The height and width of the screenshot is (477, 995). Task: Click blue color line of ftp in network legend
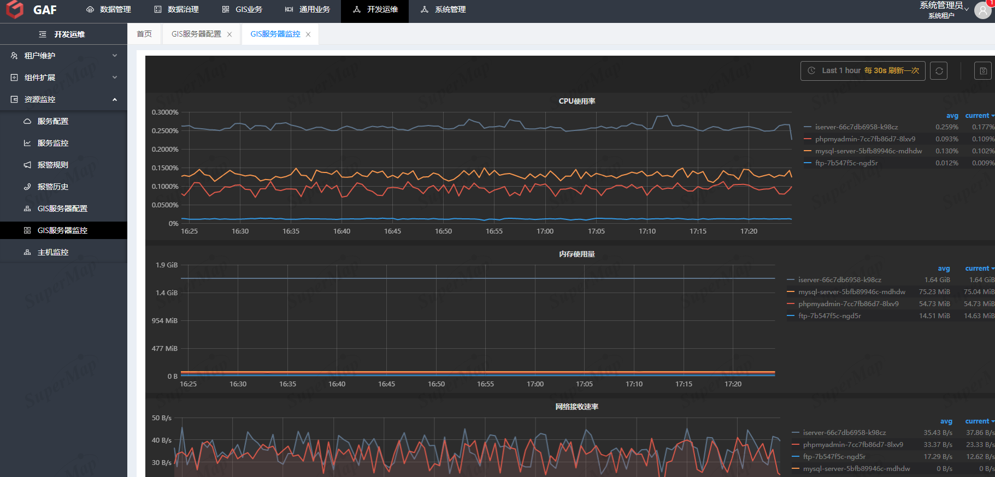tap(796, 457)
